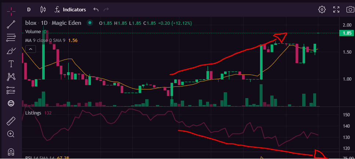Image resolution: width=355 pixels, height=159 pixels.
Task: Select the long position forecasting tool
Action: click(11, 90)
